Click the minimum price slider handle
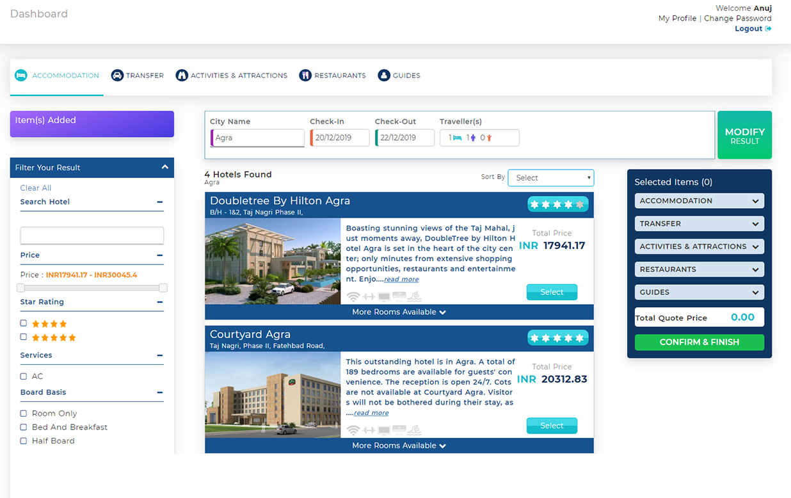 coord(21,288)
